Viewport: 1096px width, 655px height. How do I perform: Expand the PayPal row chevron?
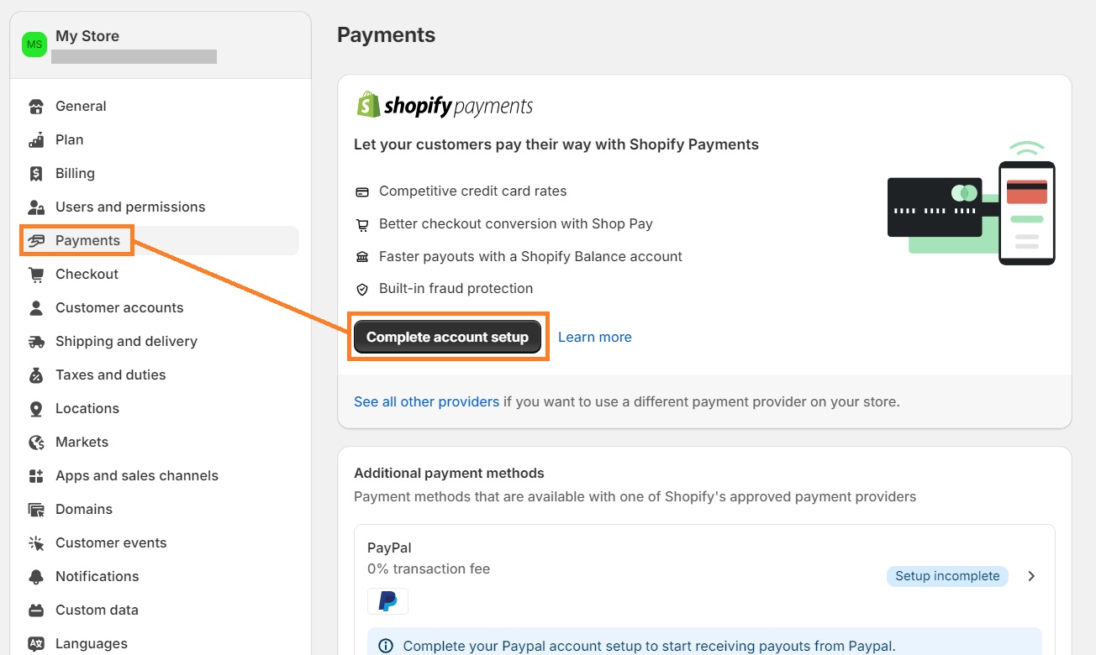coord(1031,576)
